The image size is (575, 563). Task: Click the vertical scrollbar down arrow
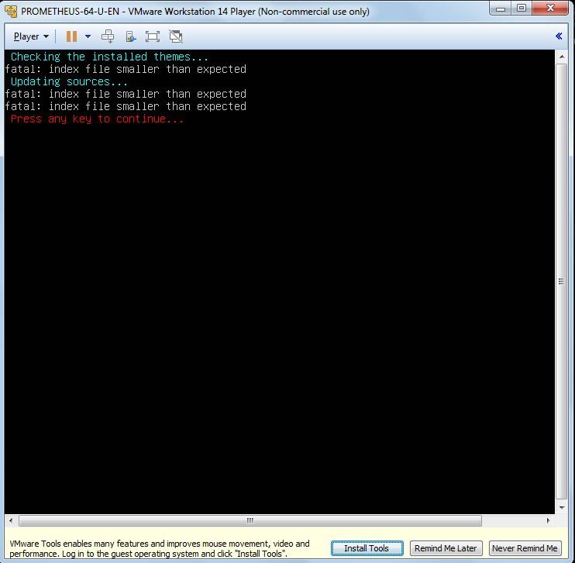pos(561,508)
